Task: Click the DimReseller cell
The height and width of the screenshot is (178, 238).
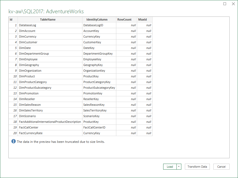Action: pos(50,99)
